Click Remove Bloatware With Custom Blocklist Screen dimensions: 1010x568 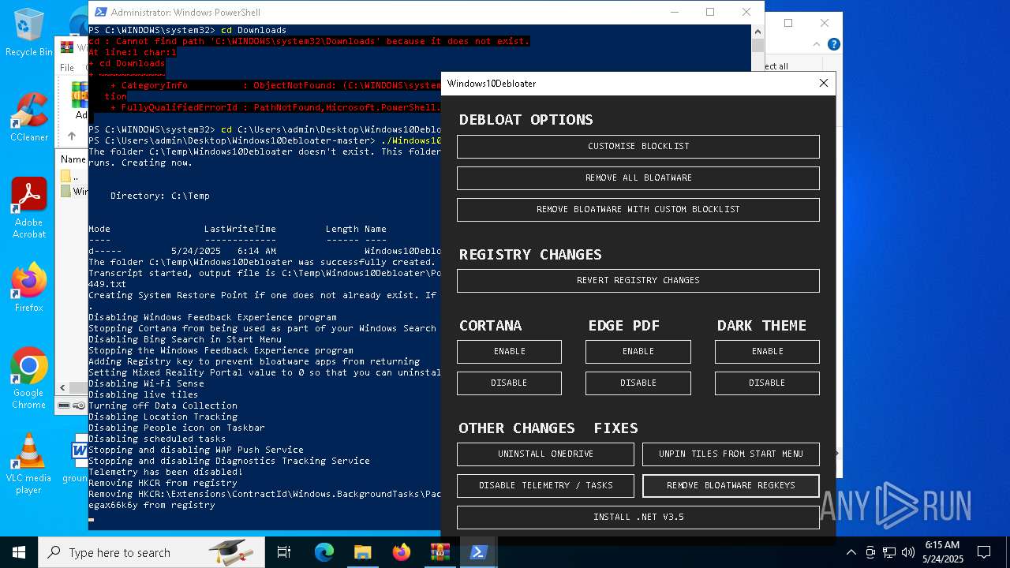[638, 209]
